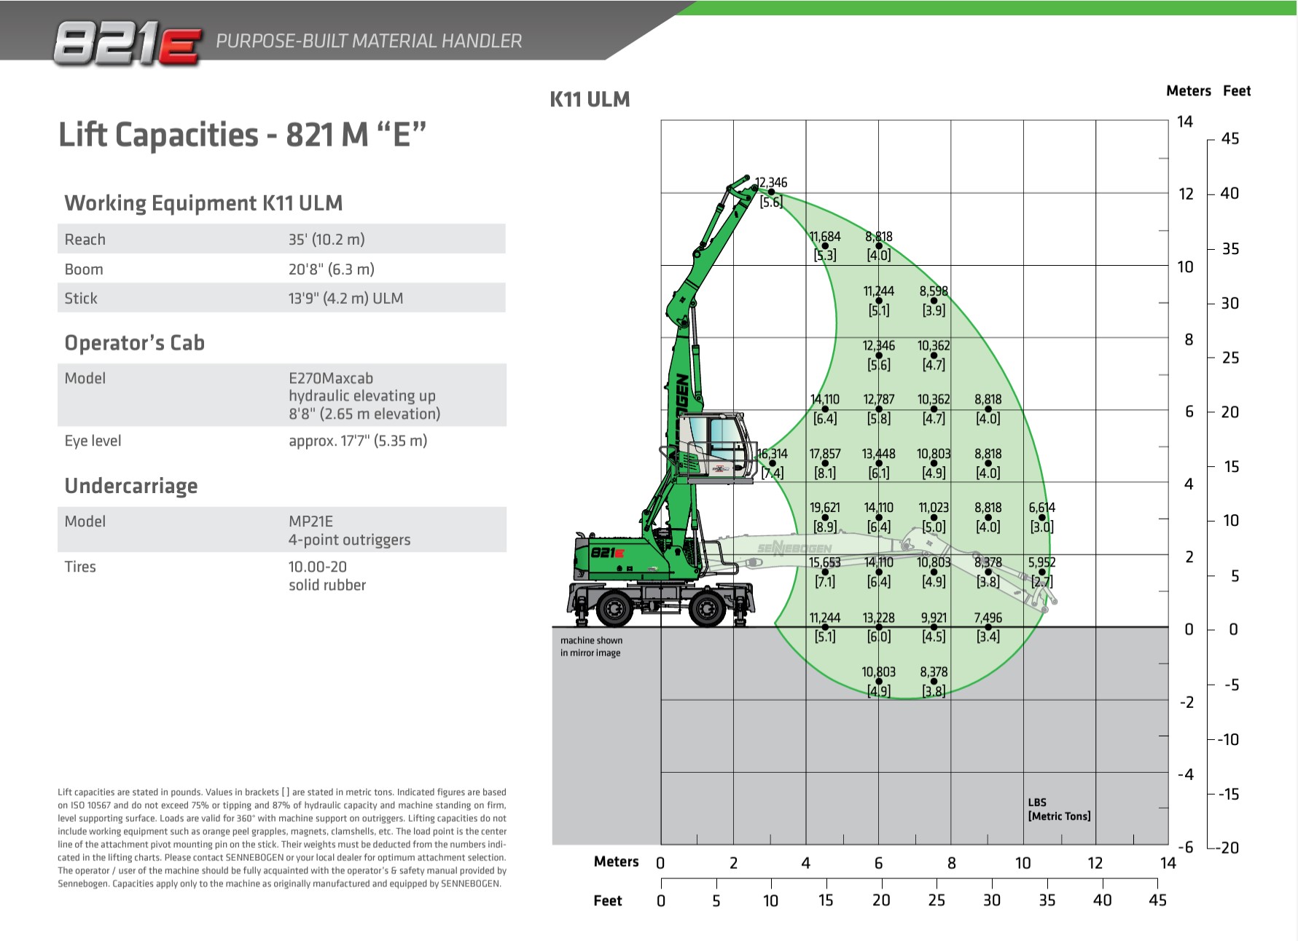The image size is (1298, 941).
Task: Select the 'PURPOSE-BUILT MATERIAL HANDLER' header text
Action: (369, 41)
